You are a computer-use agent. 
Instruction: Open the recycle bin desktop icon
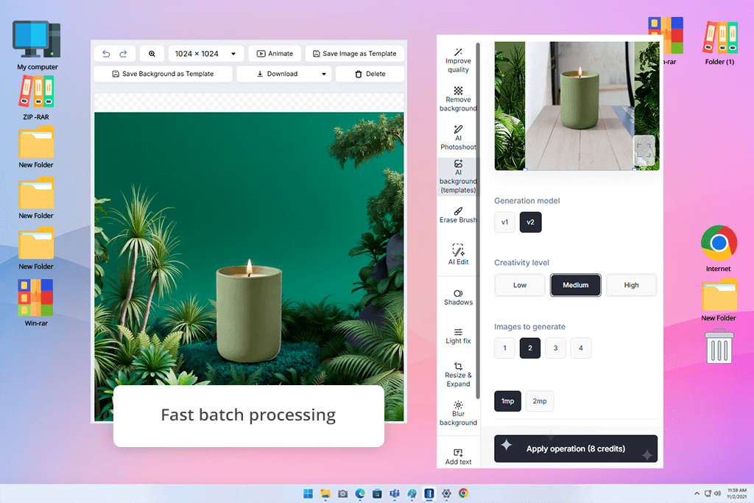click(x=719, y=346)
